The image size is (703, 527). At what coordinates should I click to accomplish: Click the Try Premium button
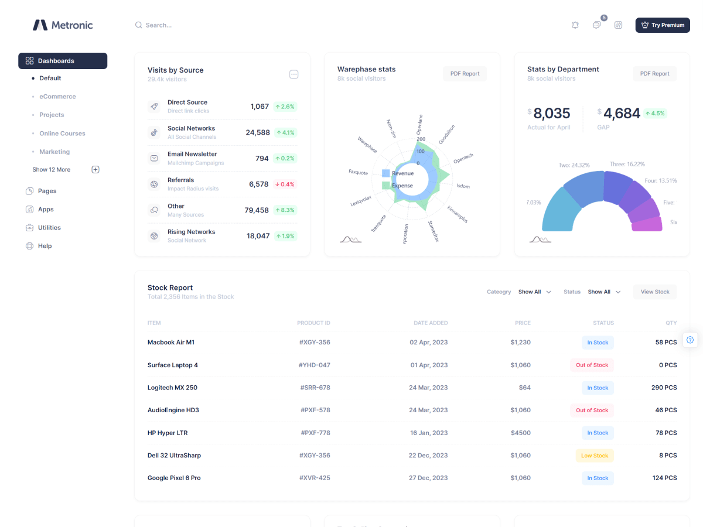tap(663, 25)
